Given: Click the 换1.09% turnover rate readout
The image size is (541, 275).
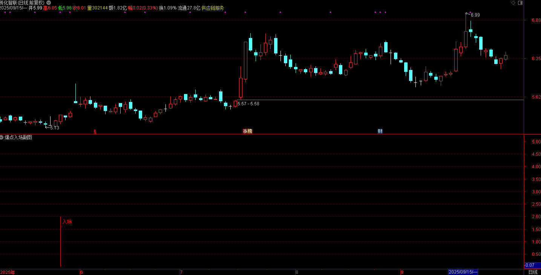Looking at the screenshot, I should tap(168, 8).
